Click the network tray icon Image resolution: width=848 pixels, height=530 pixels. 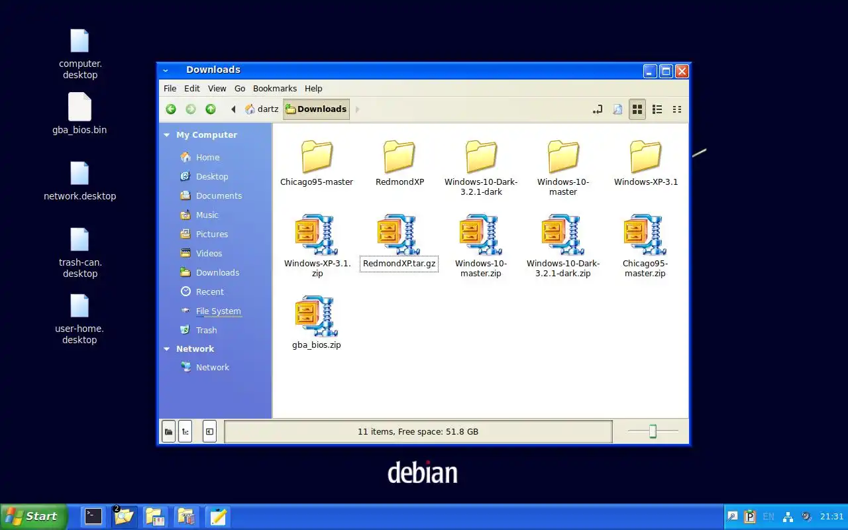[x=788, y=517]
